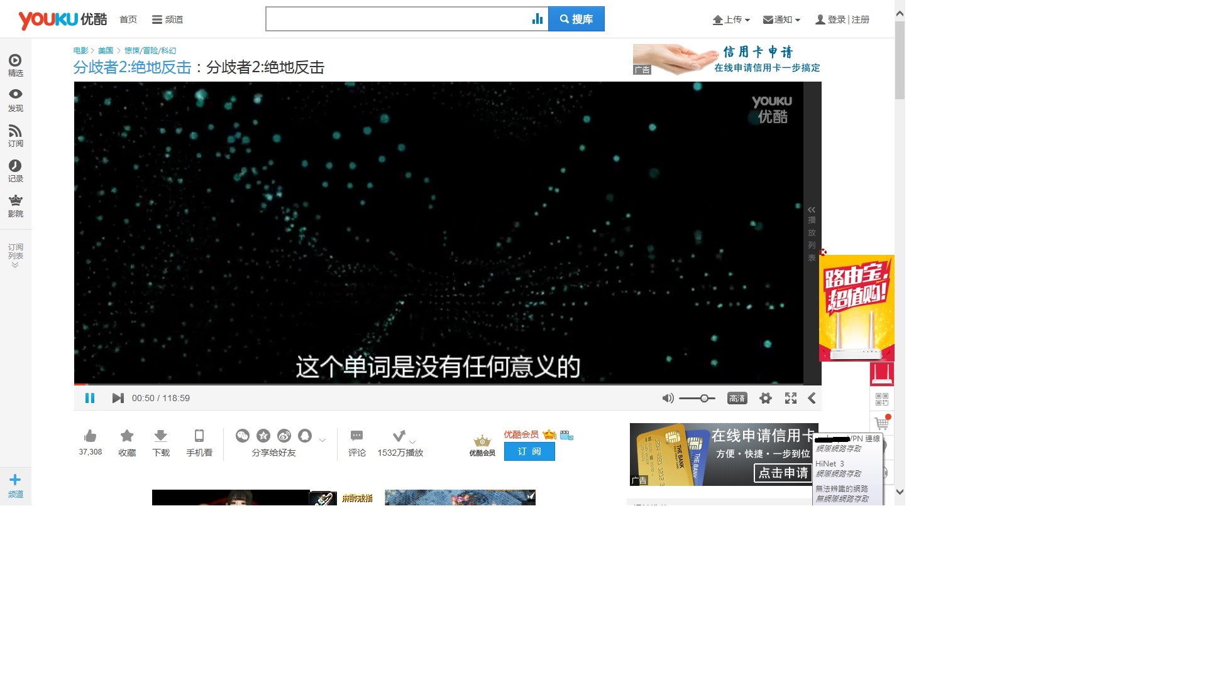Open the 高清 quality selector
Image resolution: width=1207 pixels, height=678 pixels.
click(737, 398)
